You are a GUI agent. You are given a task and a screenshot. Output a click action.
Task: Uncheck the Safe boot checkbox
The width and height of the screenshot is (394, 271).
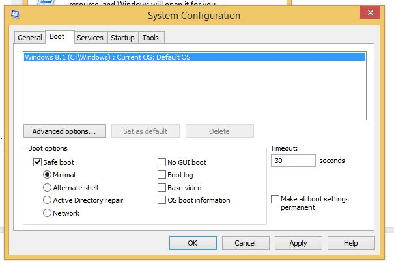[x=37, y=162]
